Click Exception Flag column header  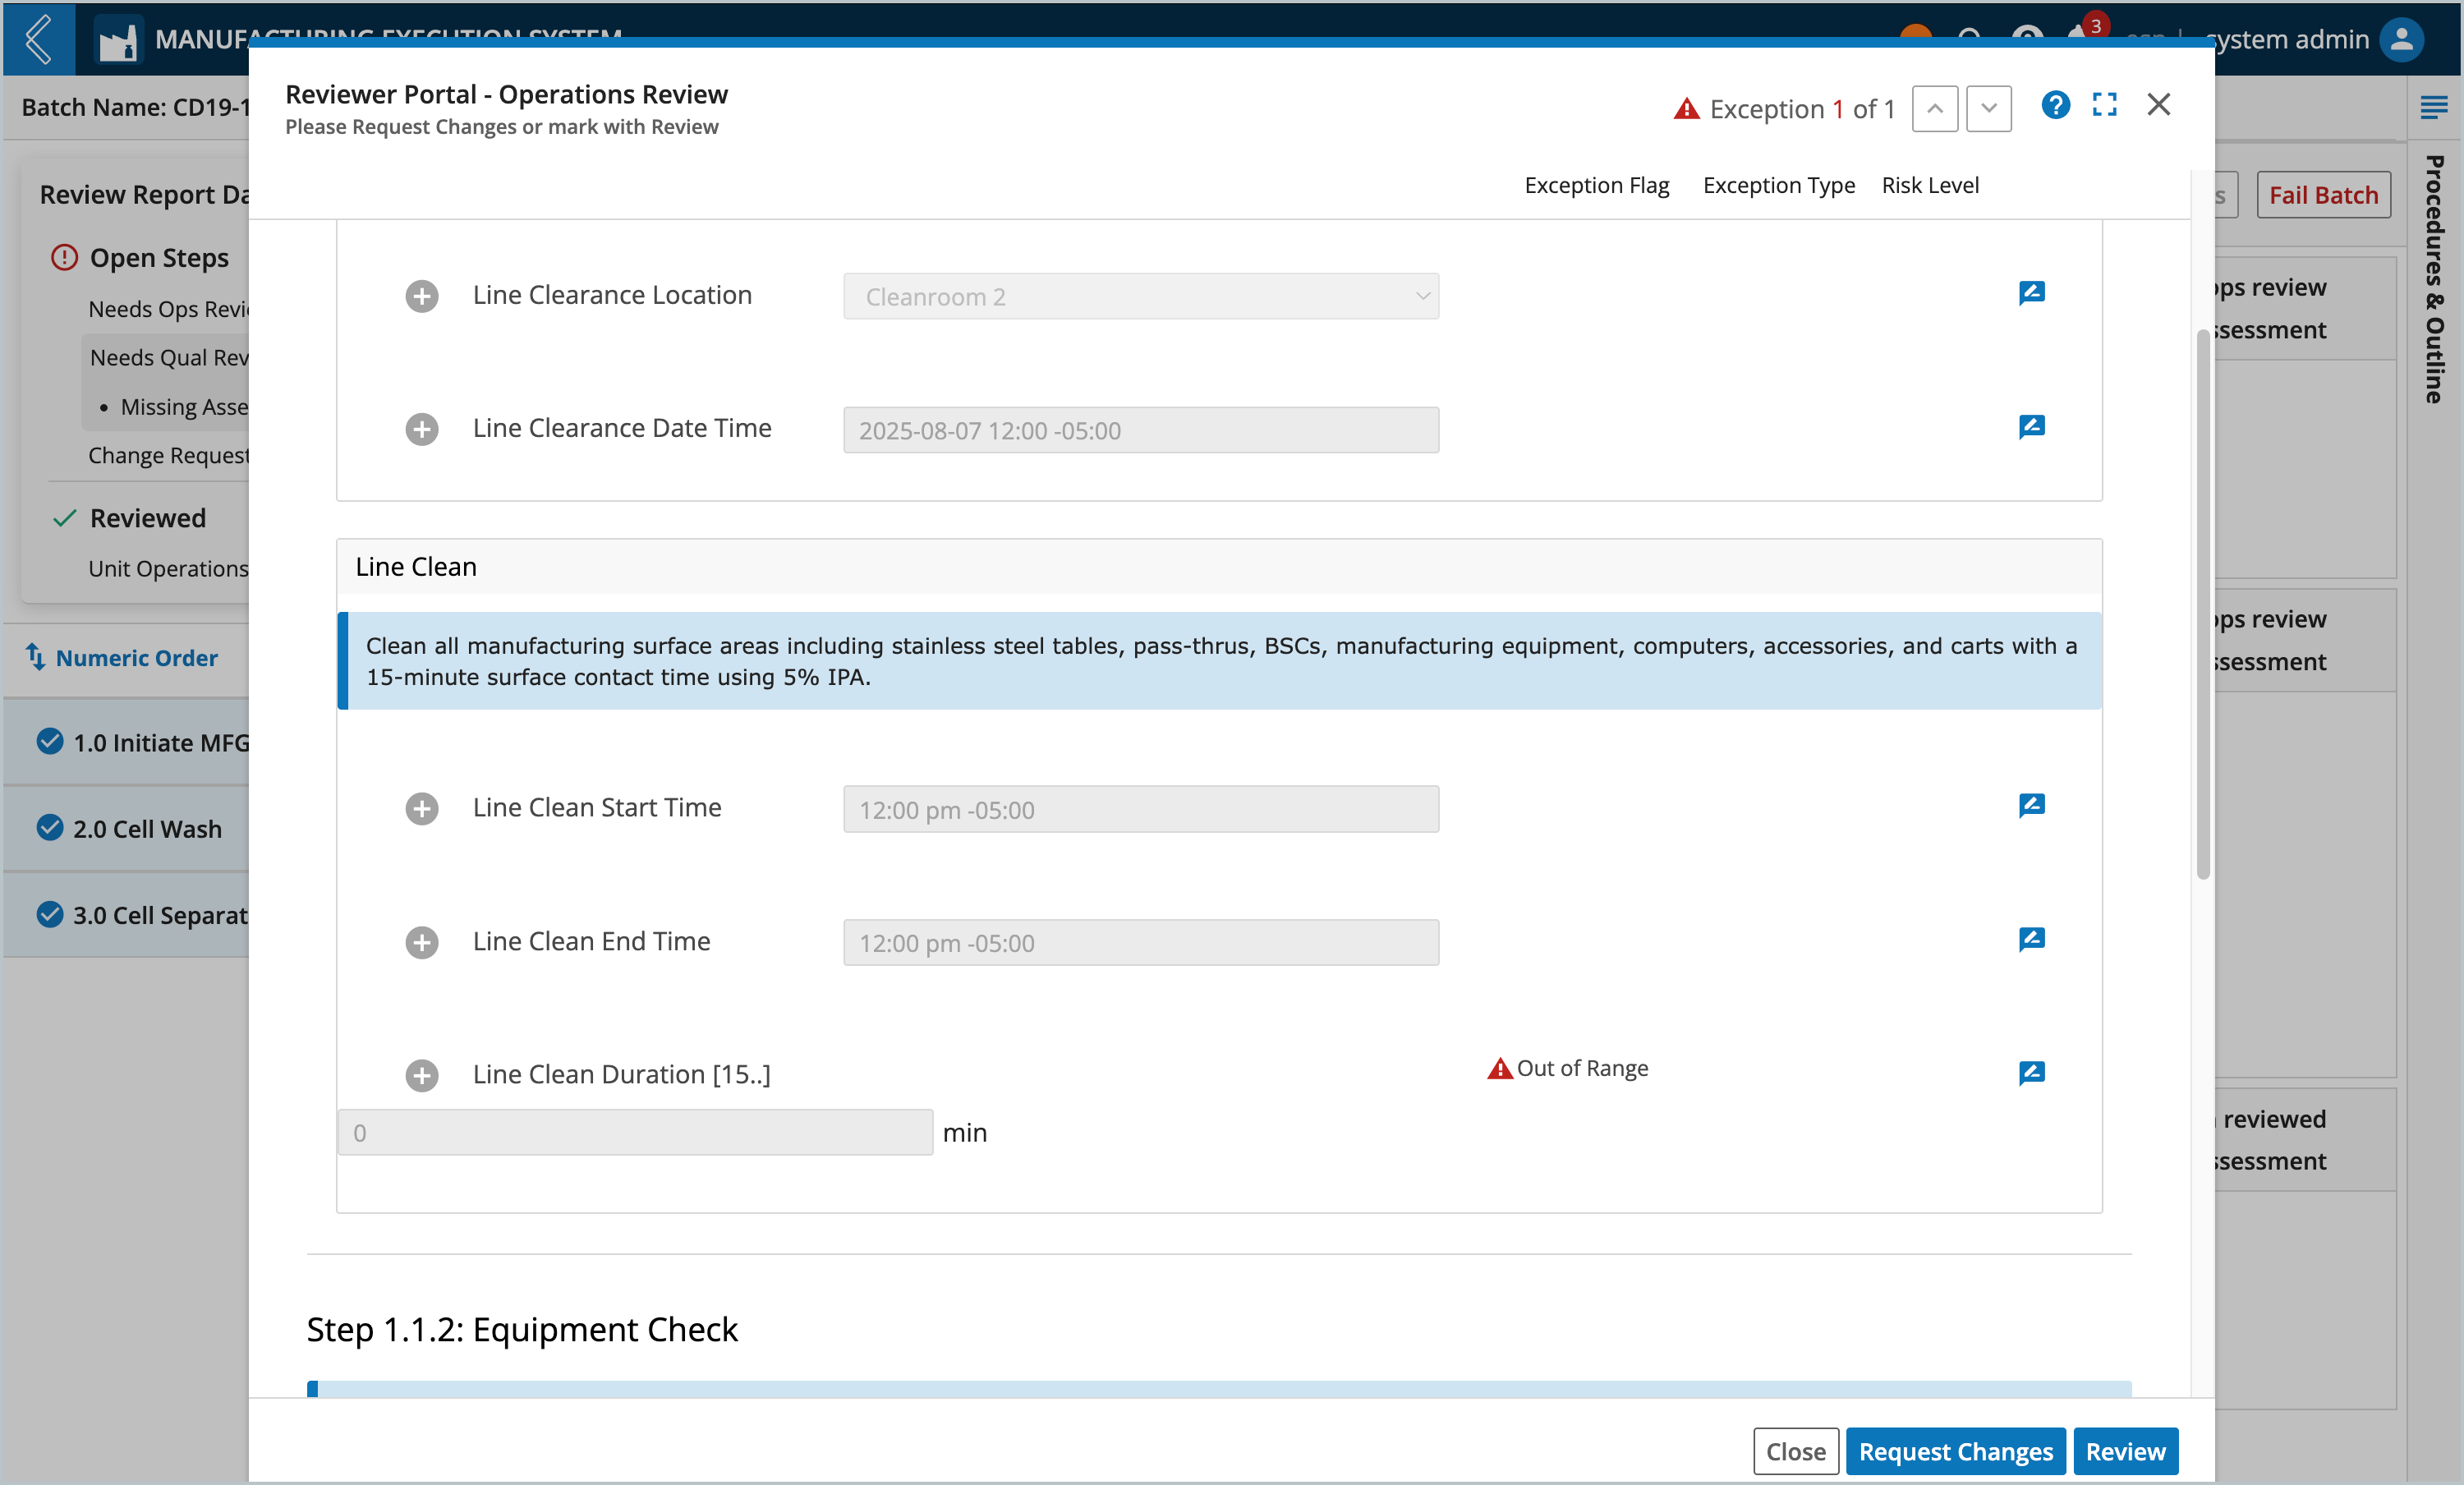coord(1597,185)
